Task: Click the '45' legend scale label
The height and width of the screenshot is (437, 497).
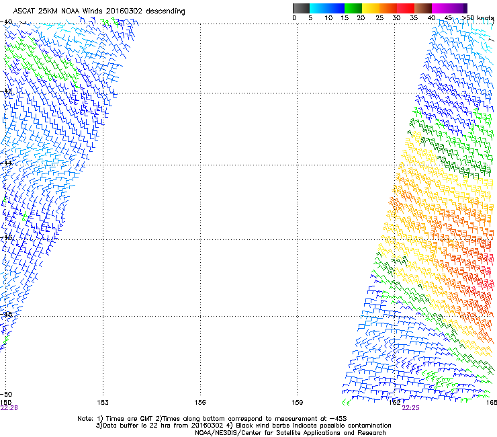Action: point(448,18)
